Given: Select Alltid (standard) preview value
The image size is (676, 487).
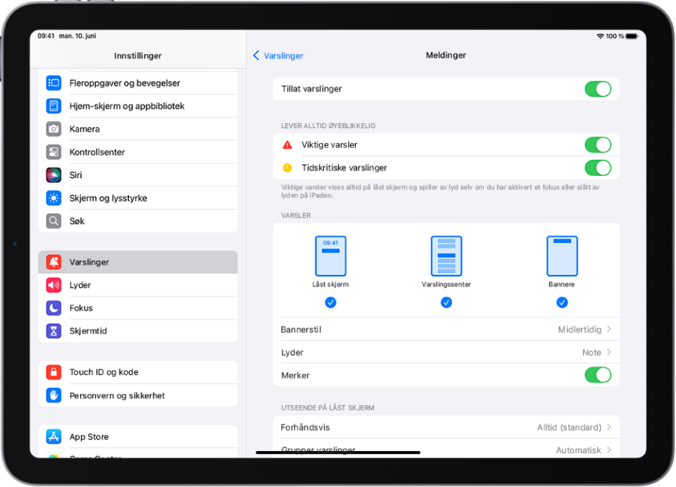Looking at the screenshot, I should (x=569, y=427).
